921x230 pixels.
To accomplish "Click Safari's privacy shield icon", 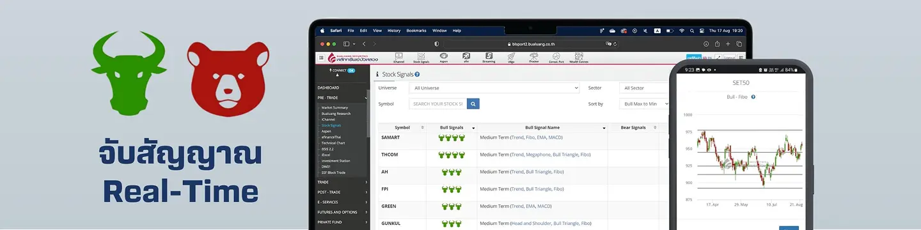I will tap(437, 44).
